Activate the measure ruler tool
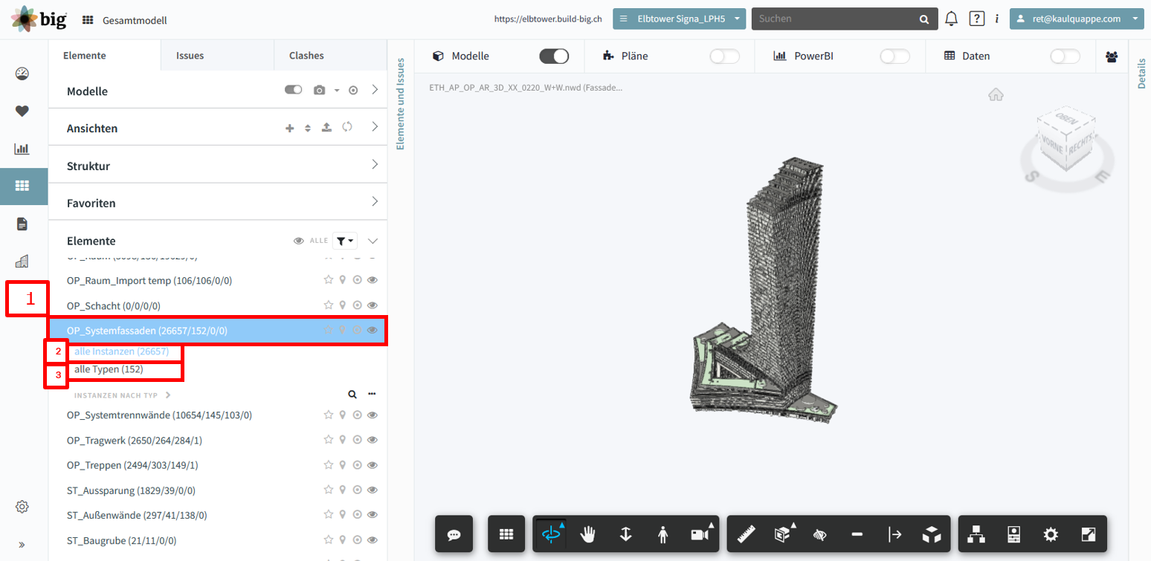Image resolution: width=1151 pixels, height=561 pixels. pos(746,534)
